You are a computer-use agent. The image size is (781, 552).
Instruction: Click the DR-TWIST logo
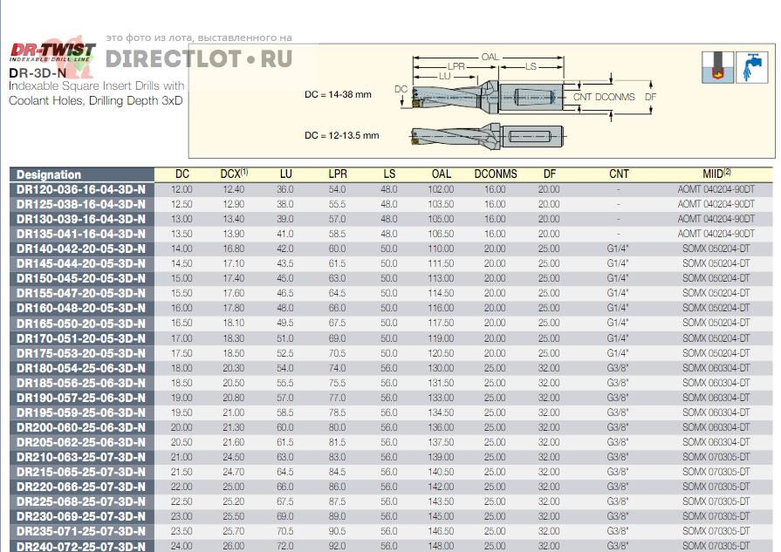pyautogui.click(x=51, y=51)
